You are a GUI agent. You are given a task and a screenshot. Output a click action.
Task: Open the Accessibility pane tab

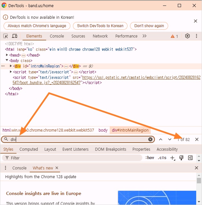point(167,149)
